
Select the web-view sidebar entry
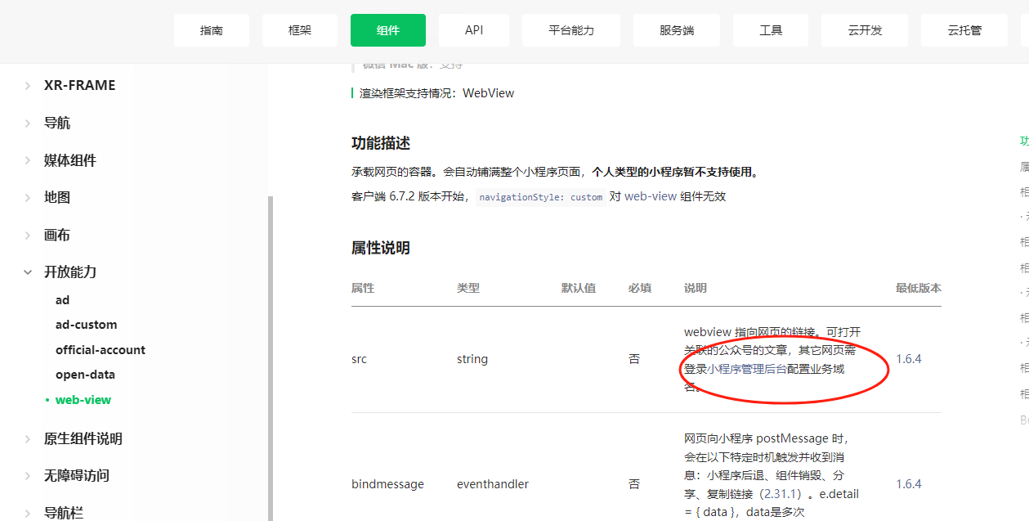pyautogui.click(x=83, y=400)
